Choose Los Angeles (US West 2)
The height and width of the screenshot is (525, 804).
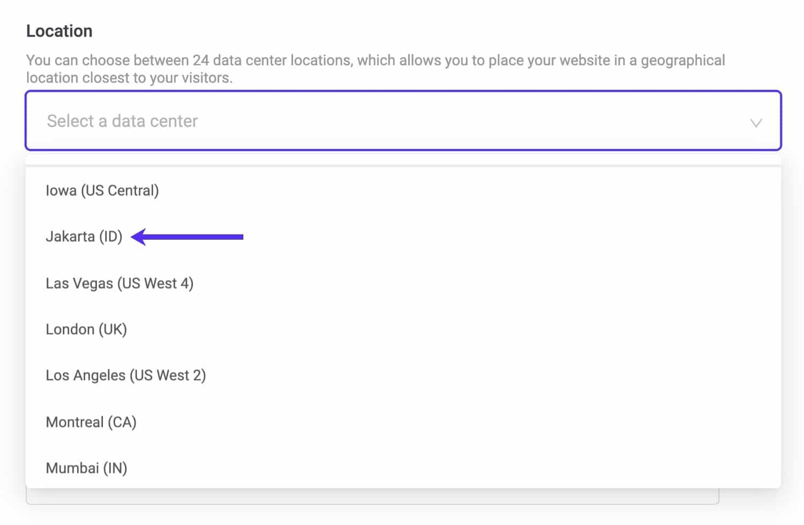[126, 375]
